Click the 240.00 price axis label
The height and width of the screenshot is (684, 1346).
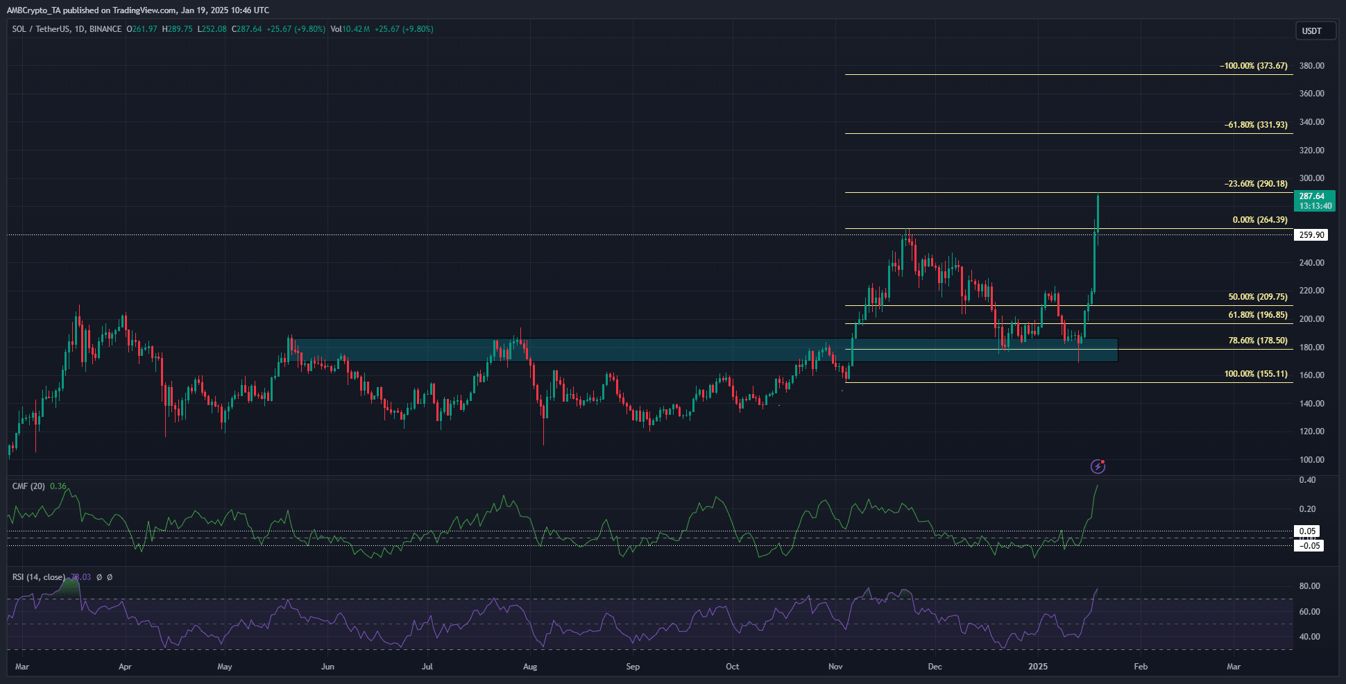1312,263
